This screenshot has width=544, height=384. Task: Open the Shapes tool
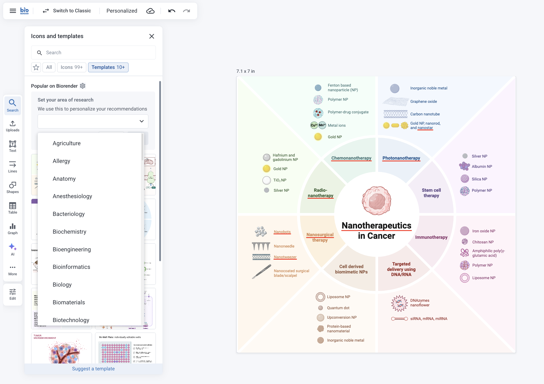tap(13, 187)
